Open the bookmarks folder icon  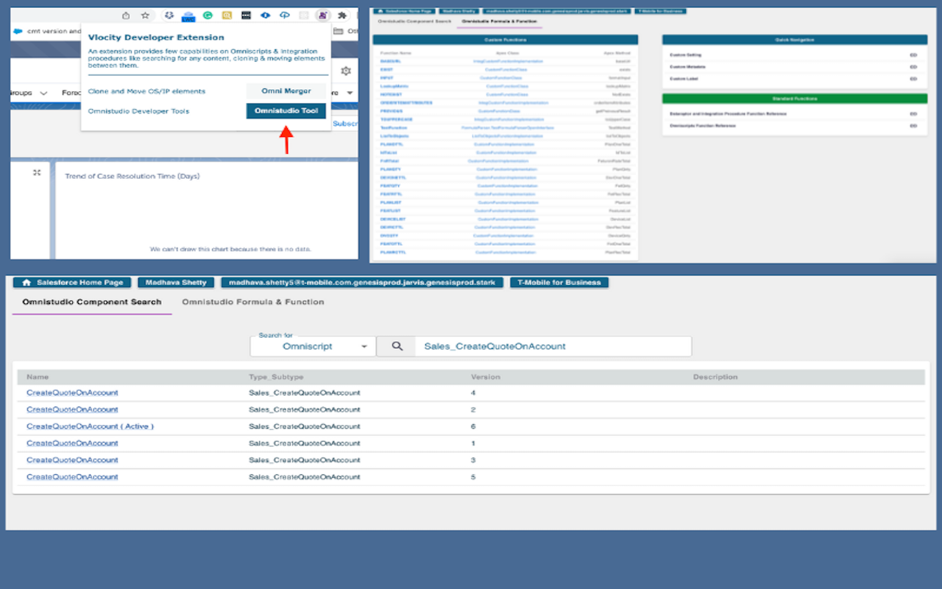[339, 32]
